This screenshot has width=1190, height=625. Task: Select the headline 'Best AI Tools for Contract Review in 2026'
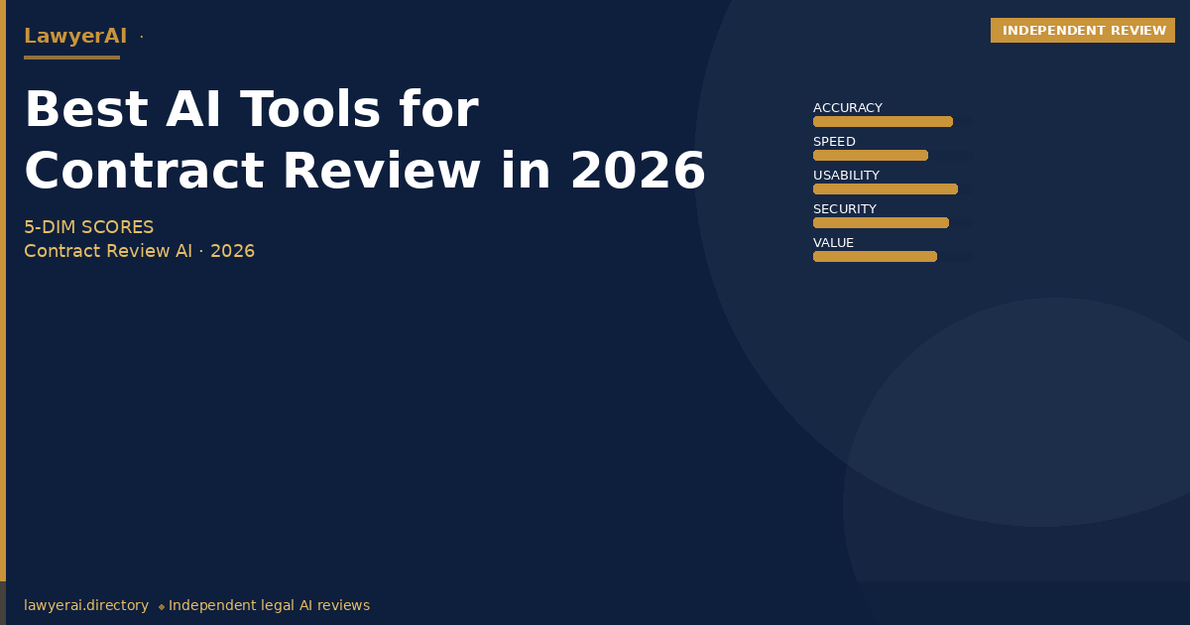click(365, 140)
